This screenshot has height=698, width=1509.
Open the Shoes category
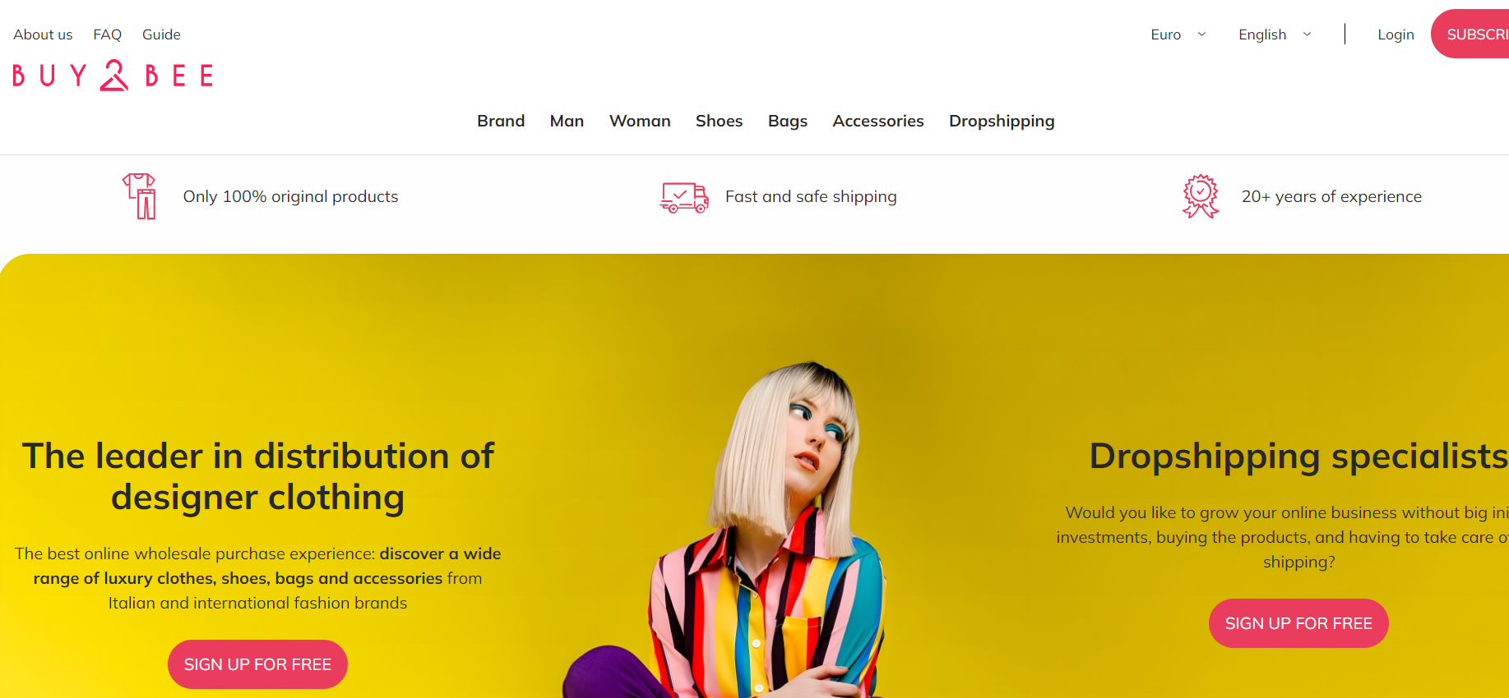pyautogui.click(x=719, y=121)
